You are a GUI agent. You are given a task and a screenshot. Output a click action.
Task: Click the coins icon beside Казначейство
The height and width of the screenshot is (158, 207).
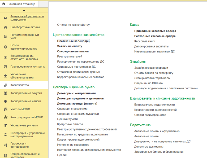tap(5, 85)
